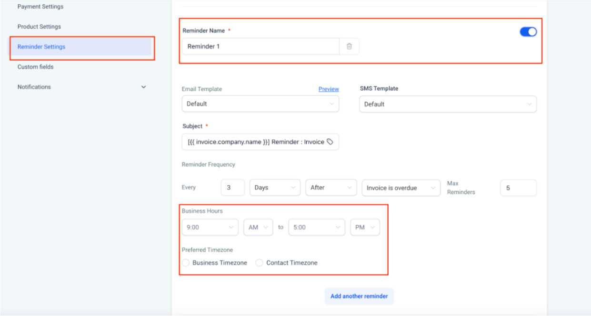Click the trash icon beside Reminder 1

[349, 47]
